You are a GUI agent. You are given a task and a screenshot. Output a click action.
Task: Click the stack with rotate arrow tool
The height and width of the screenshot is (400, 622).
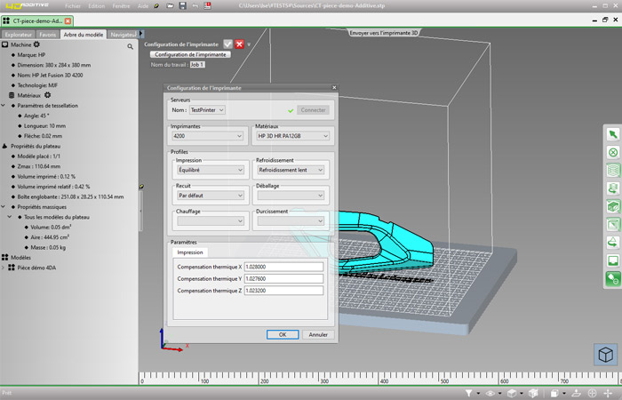point(613,188)
